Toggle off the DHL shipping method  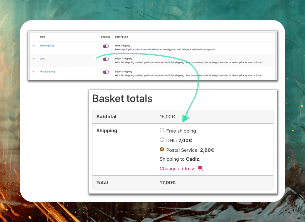106,59
